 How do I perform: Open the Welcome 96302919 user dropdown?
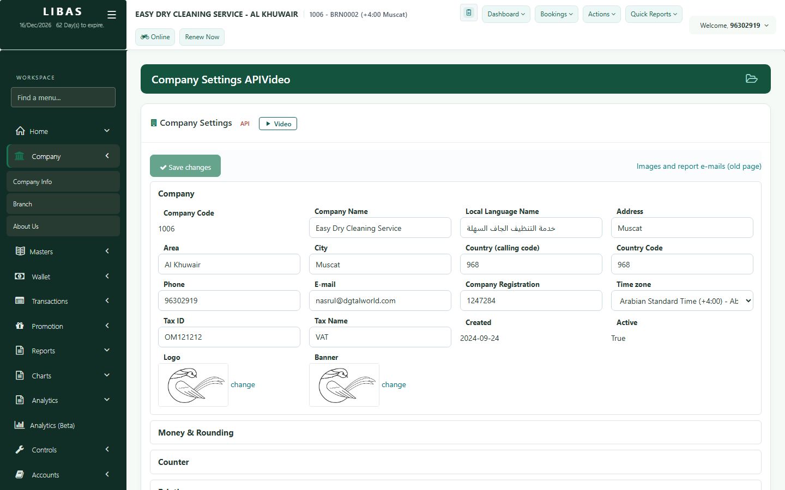click(734, 26)
